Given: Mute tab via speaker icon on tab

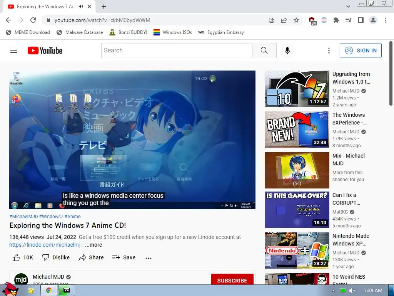Looking at the screenshot, I should click(81, 7).
